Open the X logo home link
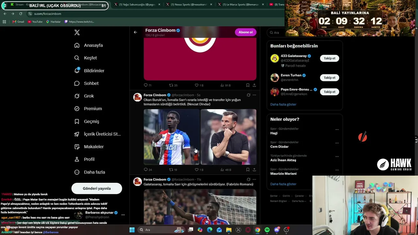418x235 pixels. (77, 32)
